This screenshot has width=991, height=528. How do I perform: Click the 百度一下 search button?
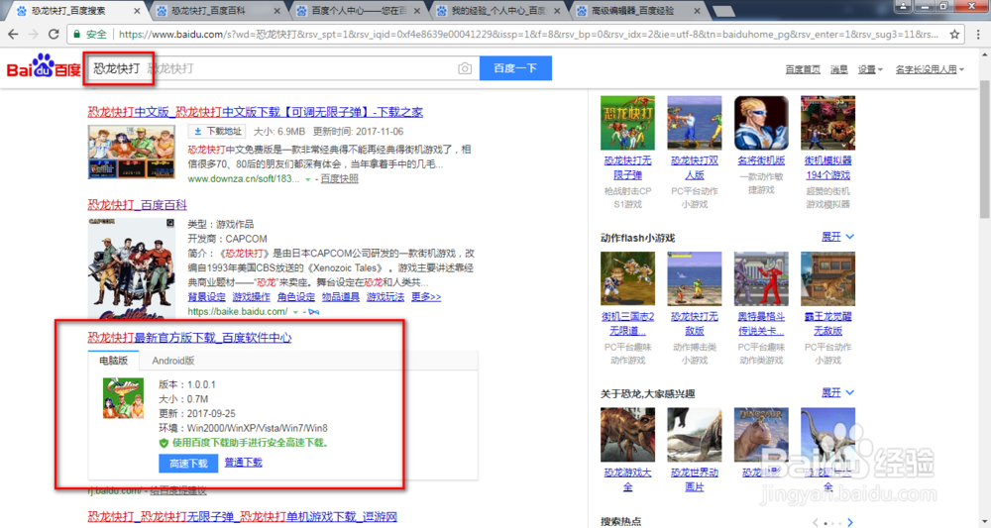pyautogui.click(x=515, y=68)
